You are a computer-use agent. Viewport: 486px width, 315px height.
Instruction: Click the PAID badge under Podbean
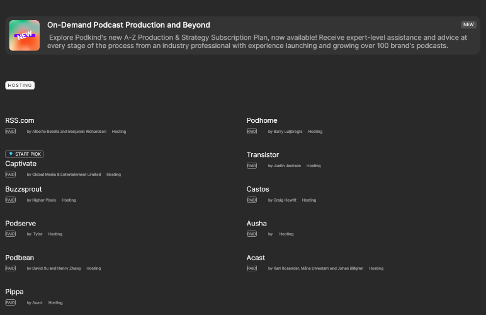coord(10,268)
